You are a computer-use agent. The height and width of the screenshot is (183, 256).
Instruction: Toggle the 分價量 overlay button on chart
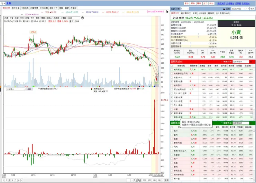coord(63,18)
